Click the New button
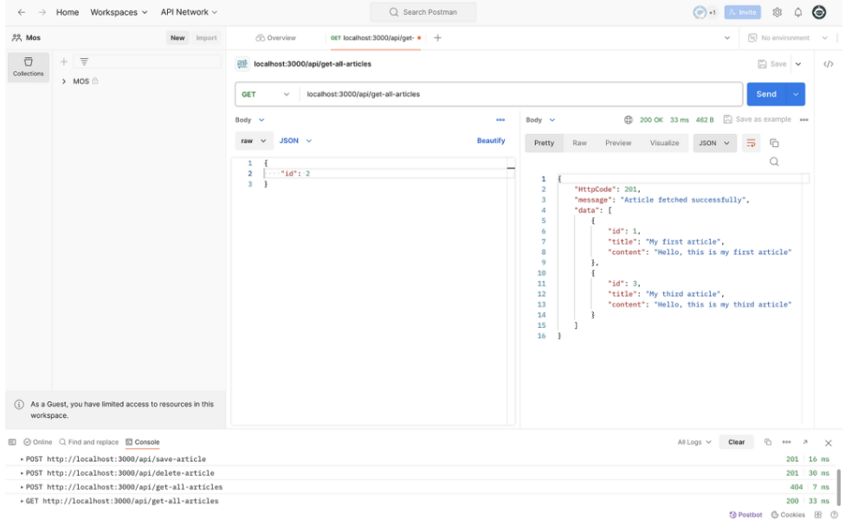The width and height of the screenshot is (845, 526). [x=177, y=38]
